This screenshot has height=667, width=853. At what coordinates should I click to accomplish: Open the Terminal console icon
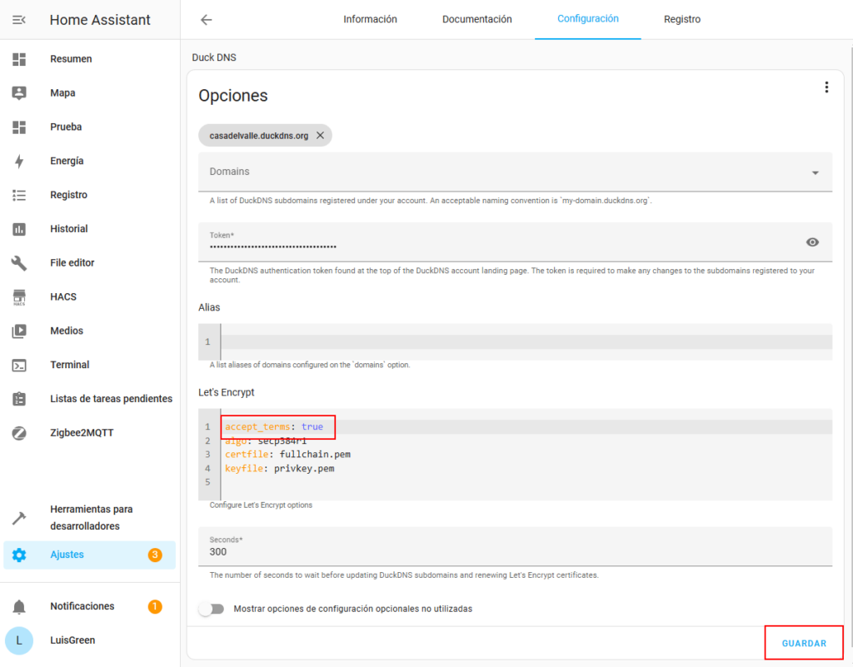(x=19, y=365)
